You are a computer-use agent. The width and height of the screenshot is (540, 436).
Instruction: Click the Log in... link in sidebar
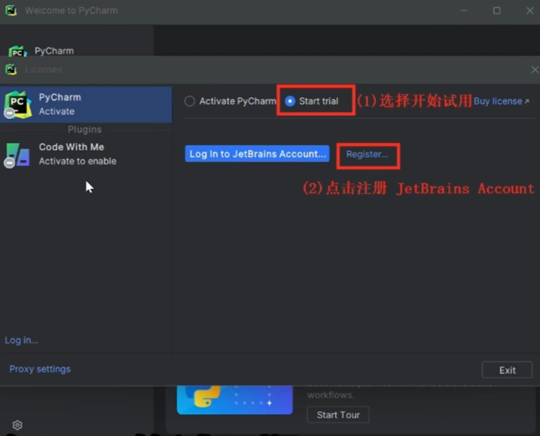tap(21, 340)
